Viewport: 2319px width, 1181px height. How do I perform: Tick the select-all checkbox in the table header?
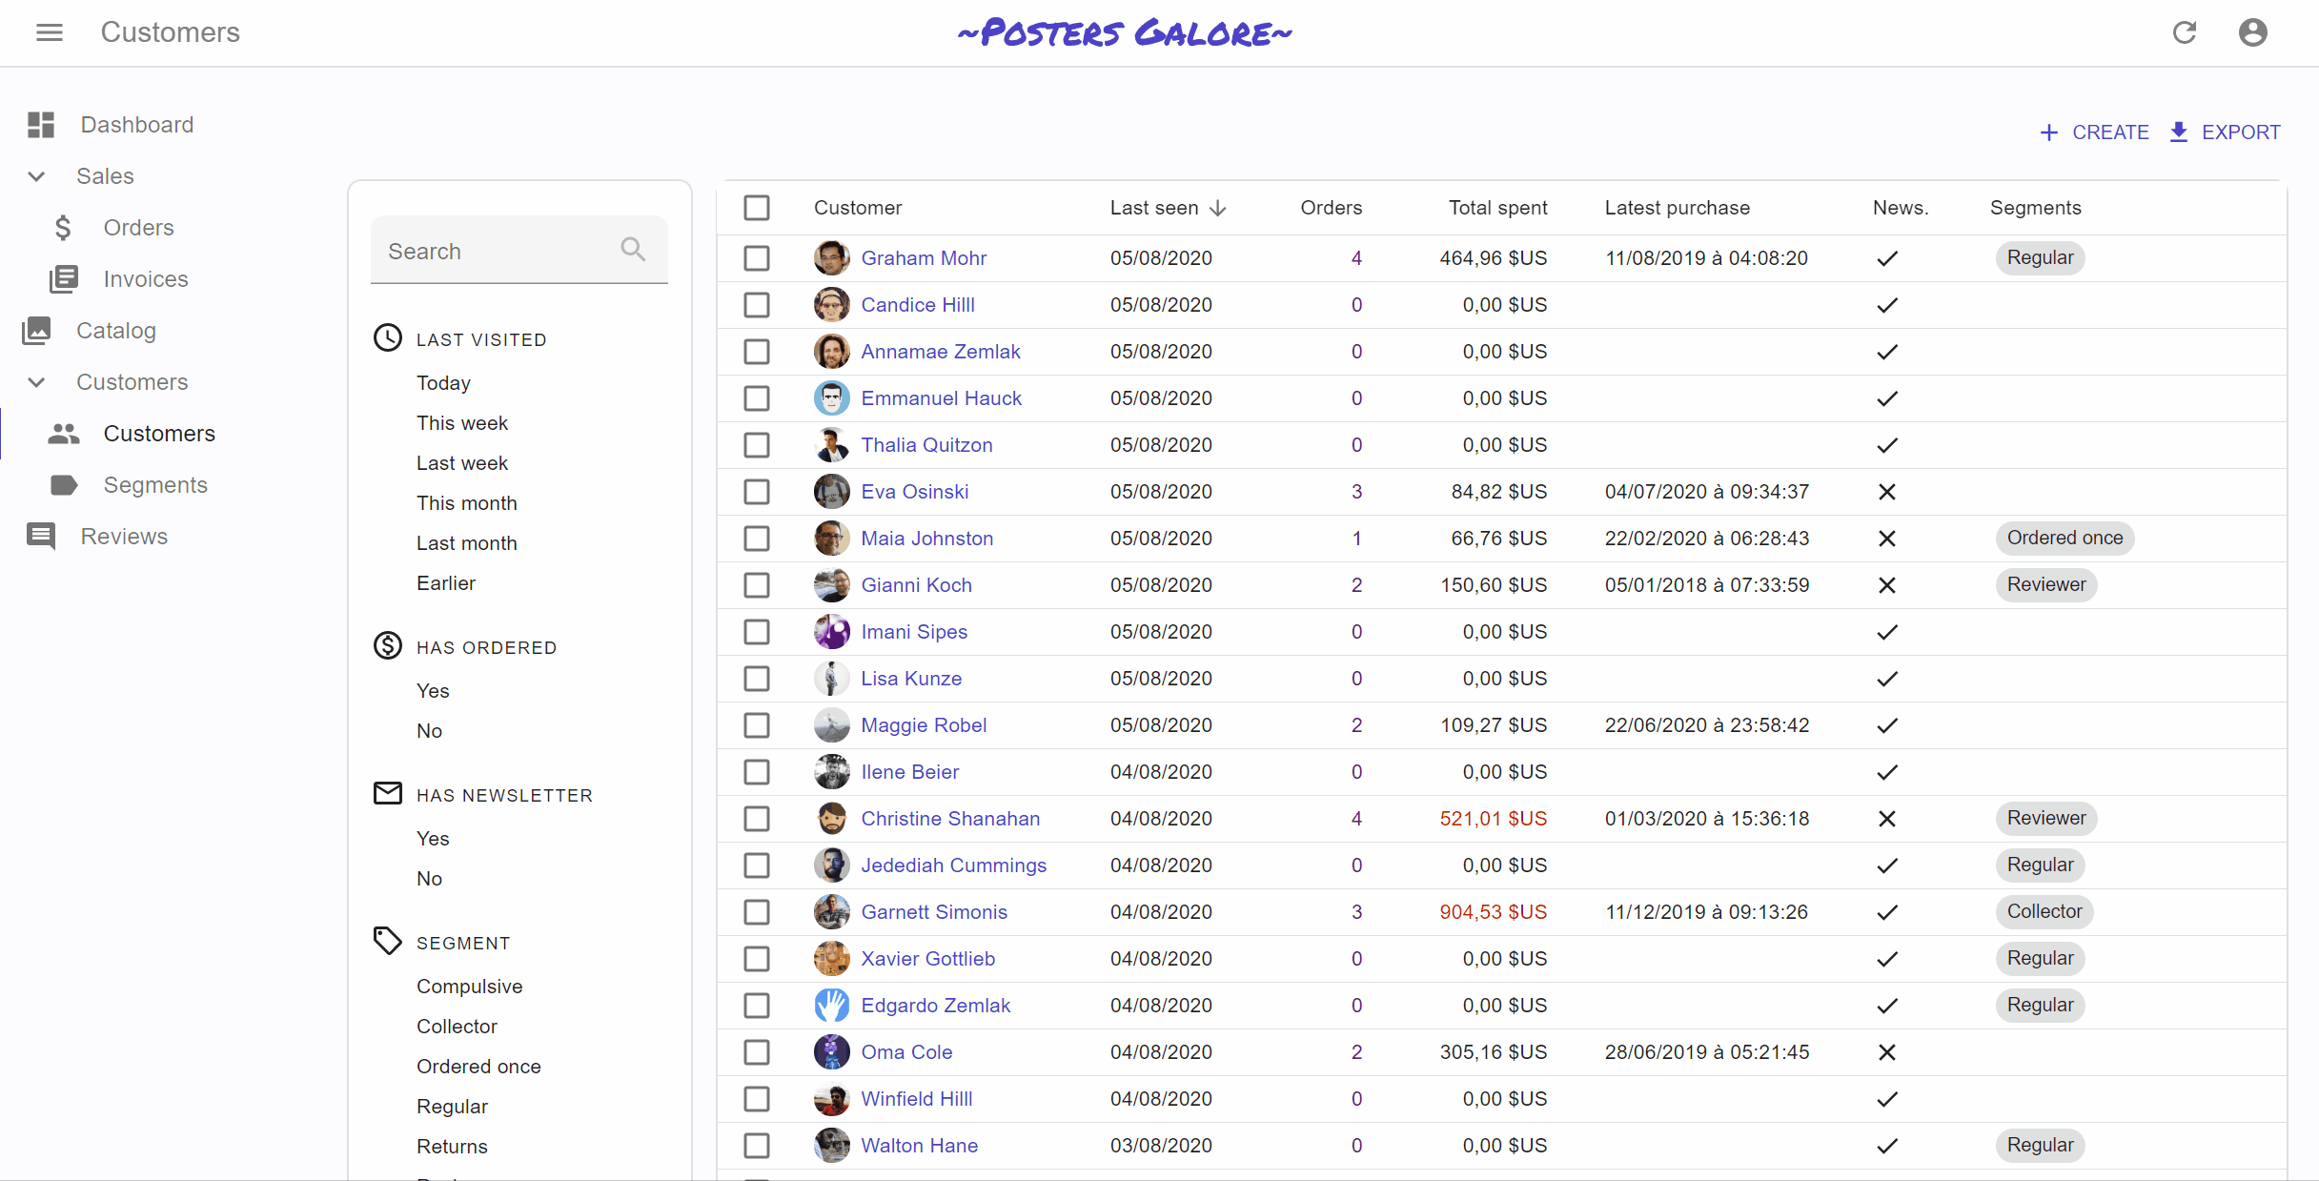pos(757,208)
